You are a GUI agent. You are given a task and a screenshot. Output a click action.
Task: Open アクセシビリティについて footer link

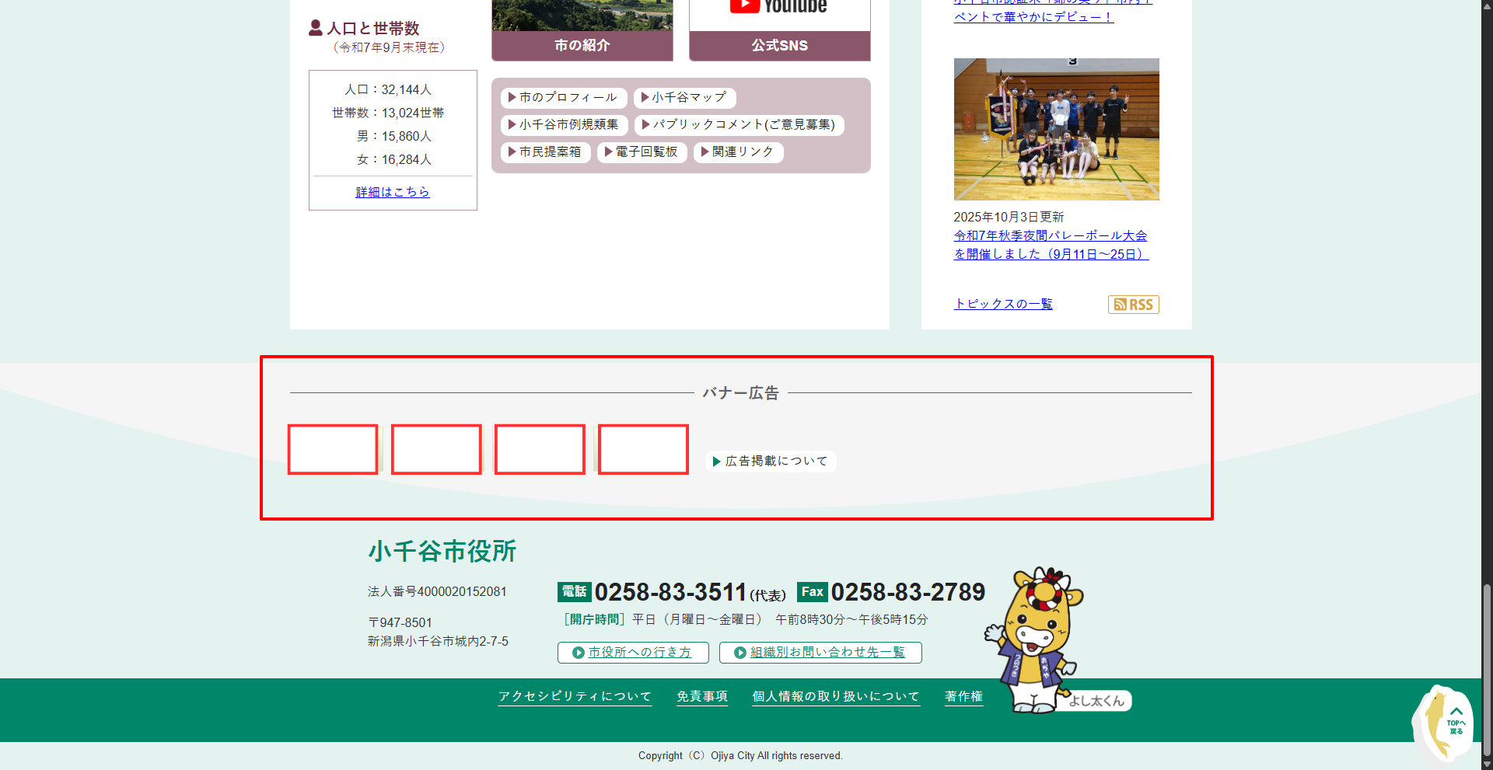point(575,697)
